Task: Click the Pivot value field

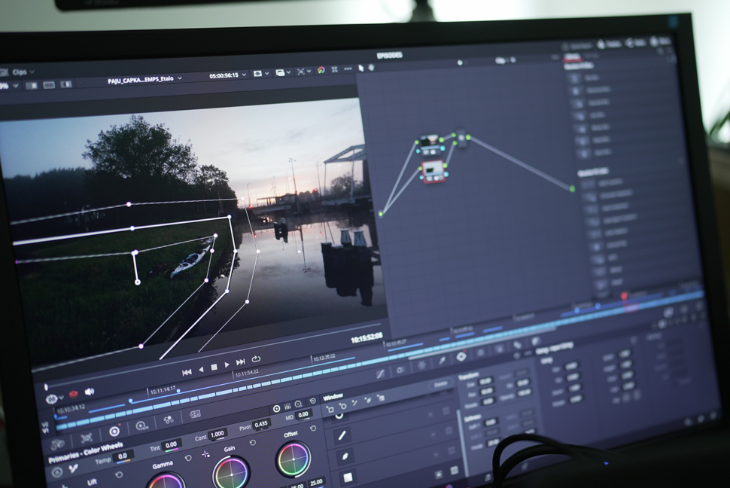Action: point(261,425)
